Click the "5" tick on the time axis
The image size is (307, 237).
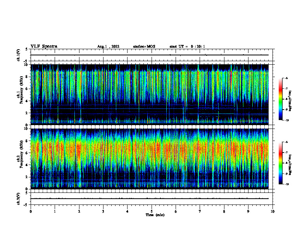152,211
